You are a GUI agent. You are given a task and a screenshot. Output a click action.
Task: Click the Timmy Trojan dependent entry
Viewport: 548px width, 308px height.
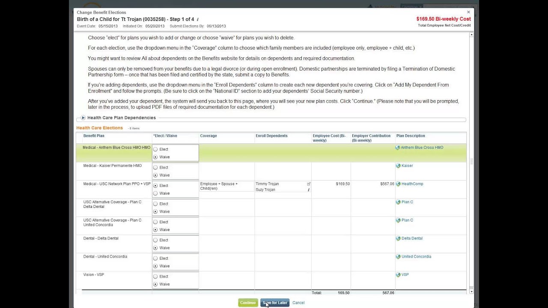pyautogui.click(x=267, y=184)
